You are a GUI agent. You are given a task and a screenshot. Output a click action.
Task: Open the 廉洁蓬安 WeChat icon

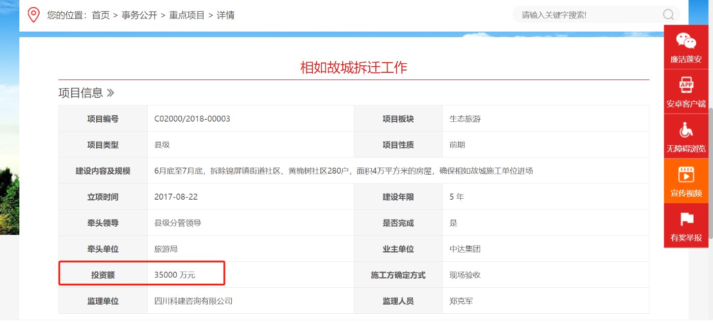click(x=685, y=41)
